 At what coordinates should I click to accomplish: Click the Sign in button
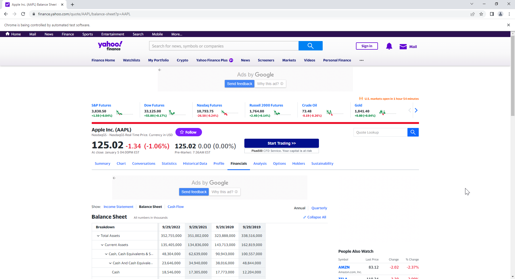click(367, 46)
